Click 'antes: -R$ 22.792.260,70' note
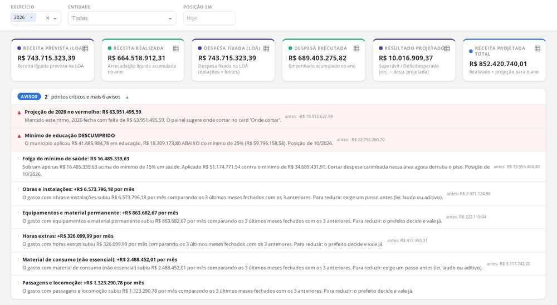557x305 pixels. tap(360, 140)
